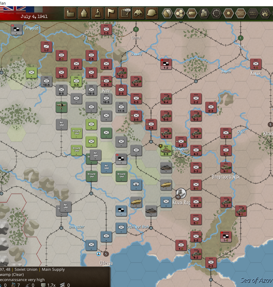Click the Krivoi Rog factory resource icon
This screenshot has width=273, height=287.
pos(181,193)
